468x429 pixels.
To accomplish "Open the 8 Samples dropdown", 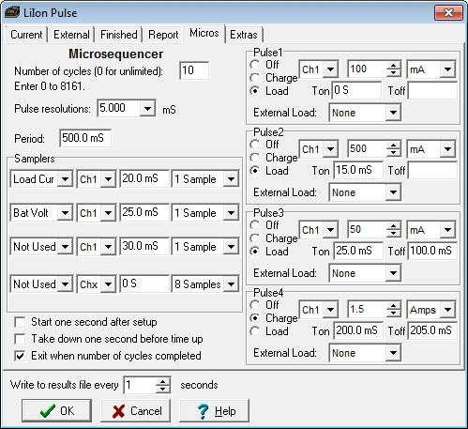I will pyautogui.click(x=231, y=284).
